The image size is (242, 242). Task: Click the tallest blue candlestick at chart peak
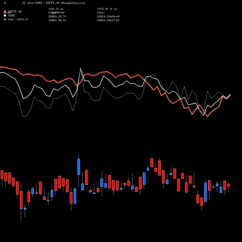tap(79, 167)
